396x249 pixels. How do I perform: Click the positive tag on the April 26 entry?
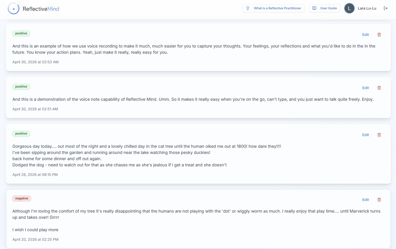pos(21,134)
